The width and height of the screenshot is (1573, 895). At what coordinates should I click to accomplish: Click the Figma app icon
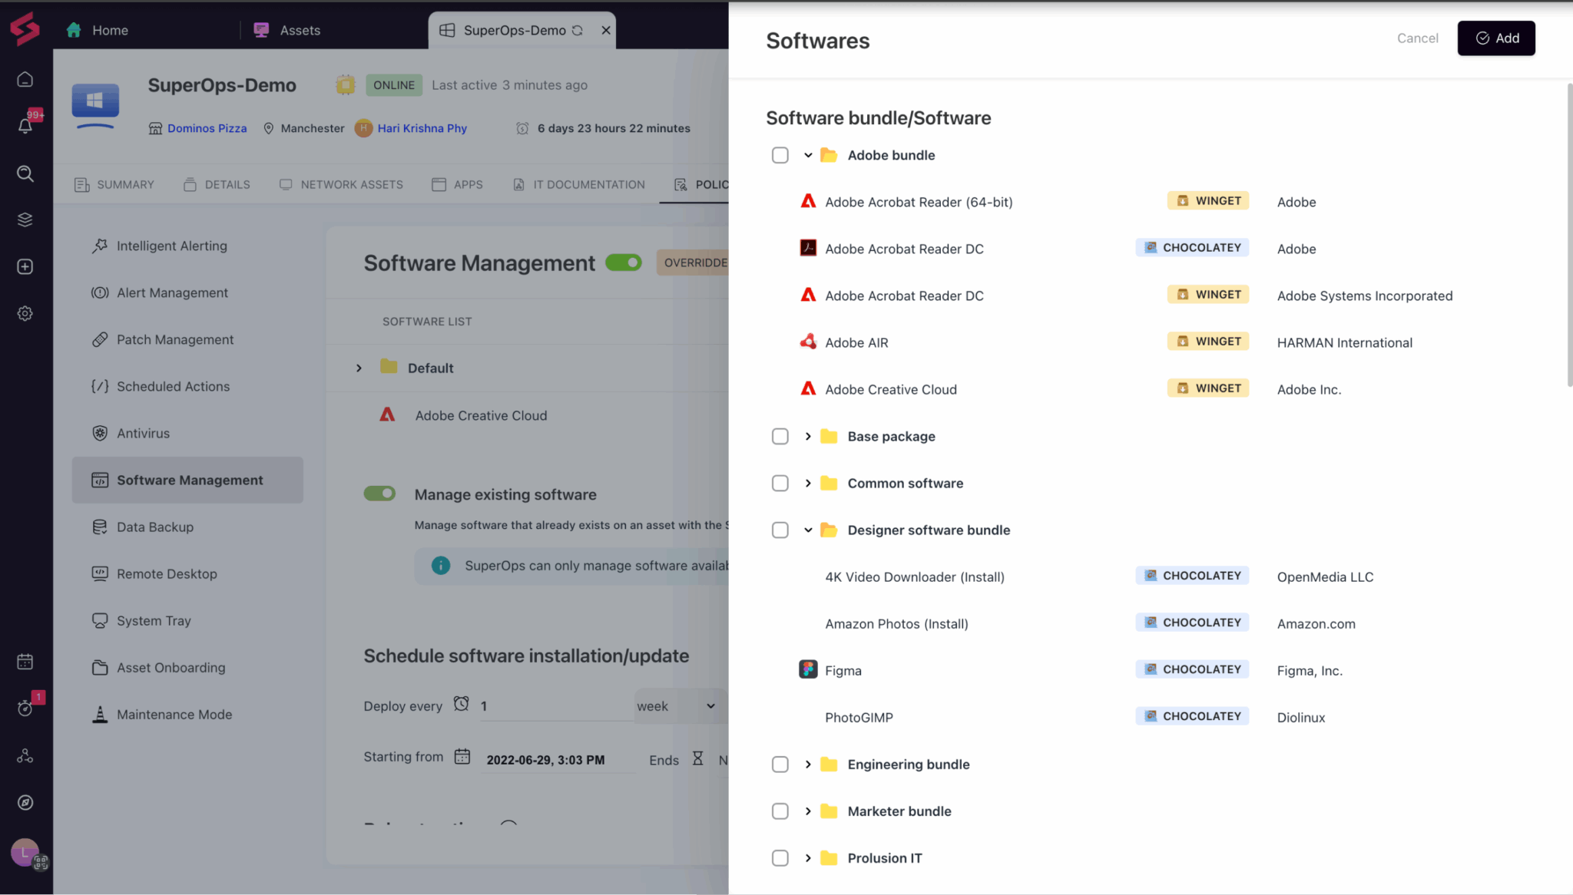[x=808, y=669]
